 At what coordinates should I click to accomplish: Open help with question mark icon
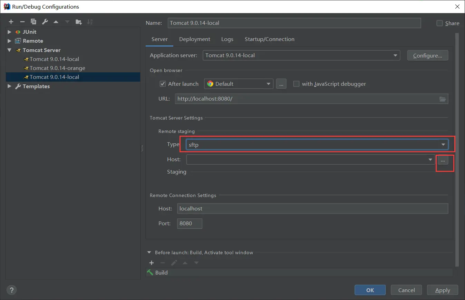pos(11,290)
